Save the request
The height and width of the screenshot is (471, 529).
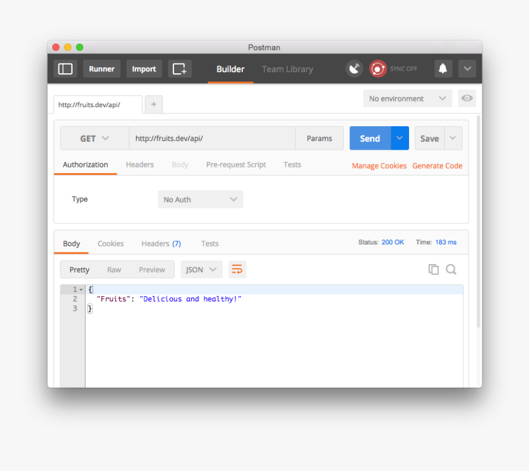pos(429,139)
